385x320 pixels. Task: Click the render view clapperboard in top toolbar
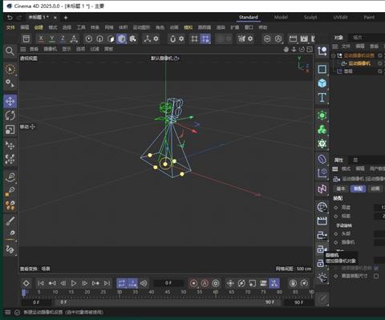[293, 38]
